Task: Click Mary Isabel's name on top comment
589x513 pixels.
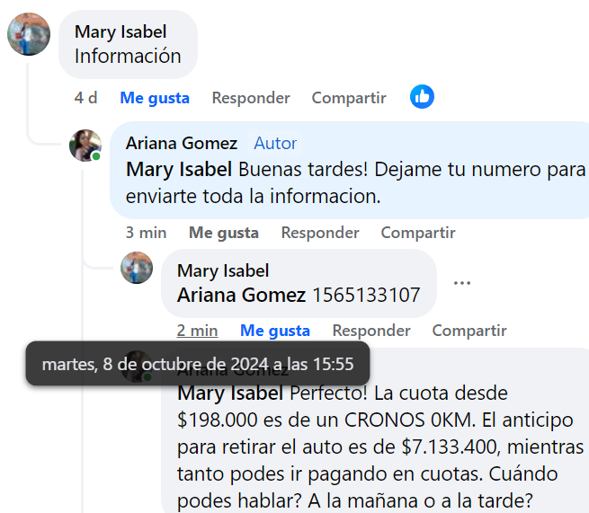Action: [x=120, y=32]
